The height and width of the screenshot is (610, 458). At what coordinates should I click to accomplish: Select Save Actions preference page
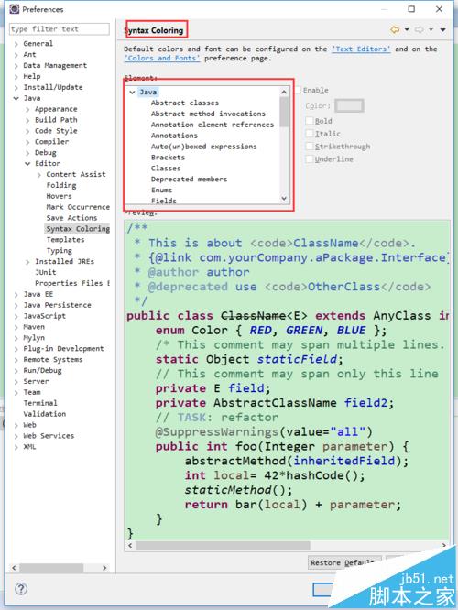click(x=71, y=218)
